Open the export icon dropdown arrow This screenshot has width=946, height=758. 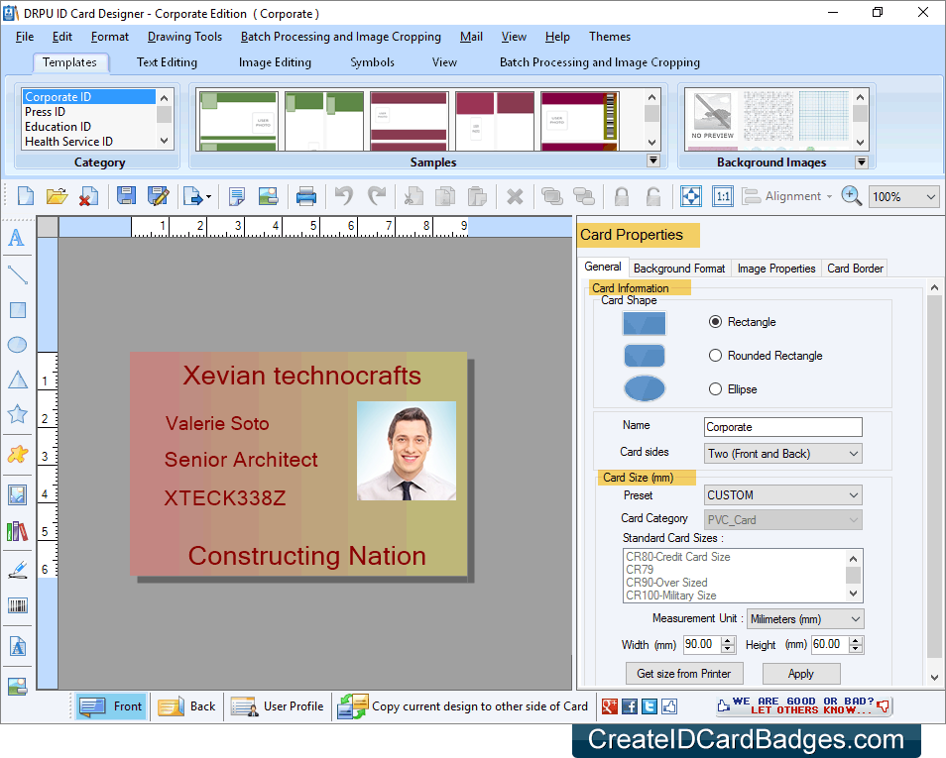click(209, 196)
